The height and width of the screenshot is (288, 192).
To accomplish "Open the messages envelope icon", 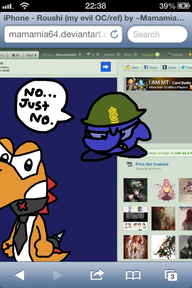I will pyautogui.click(x=88, y=54).
